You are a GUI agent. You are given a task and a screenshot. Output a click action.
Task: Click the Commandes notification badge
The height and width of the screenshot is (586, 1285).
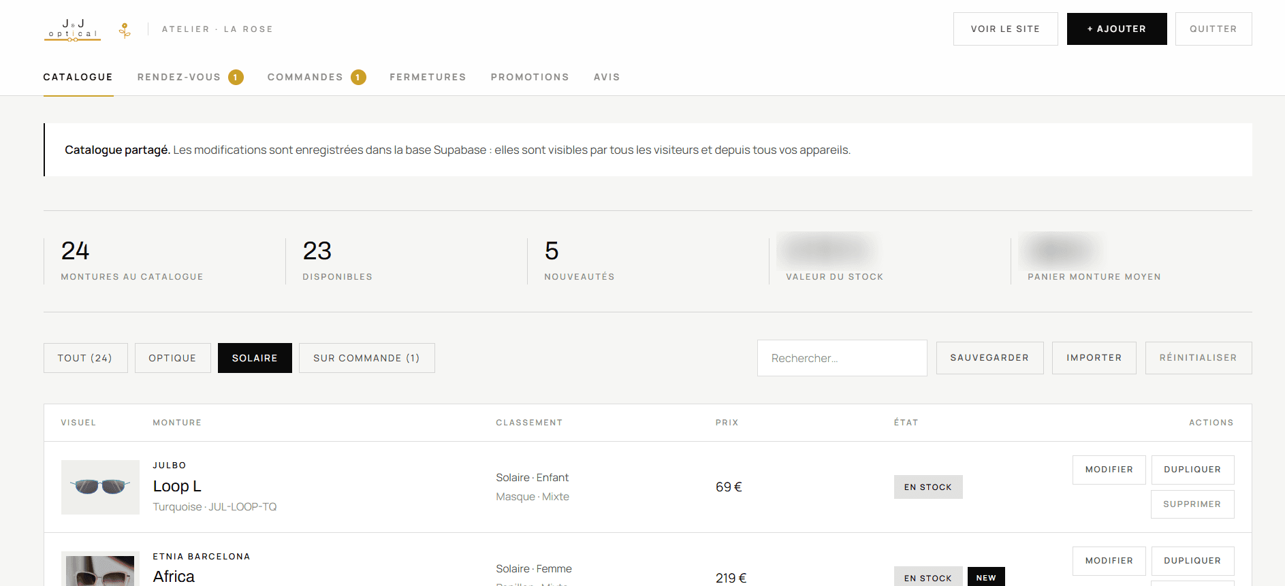358,78
